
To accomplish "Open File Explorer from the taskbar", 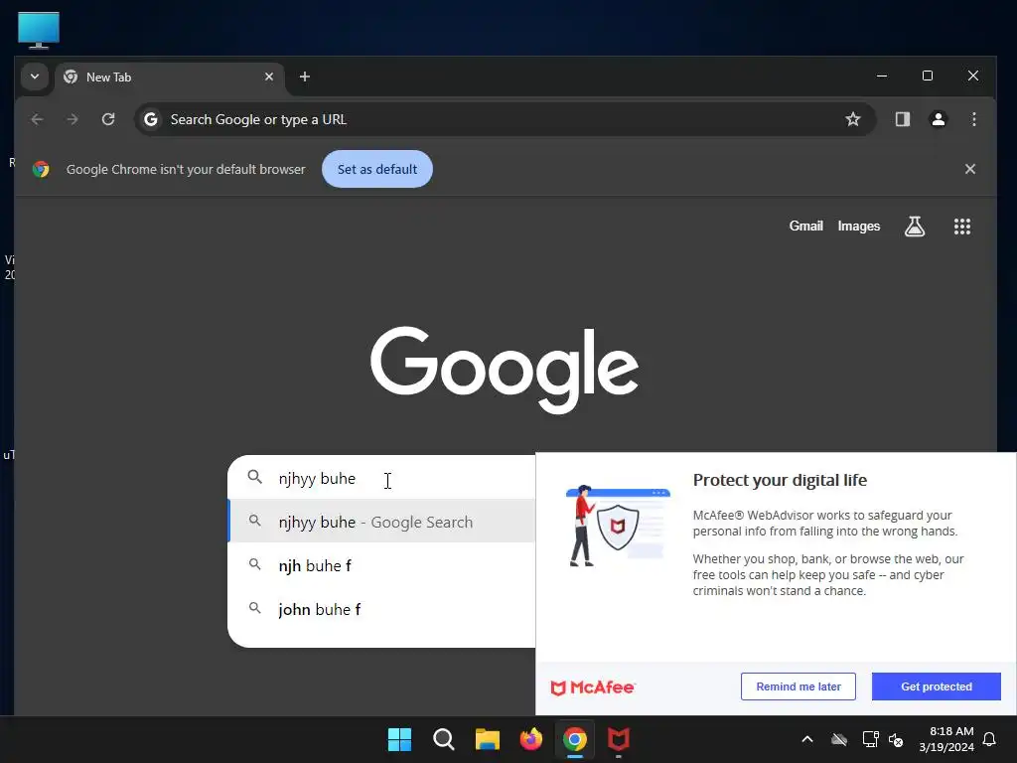I will (x=487, y=739).
